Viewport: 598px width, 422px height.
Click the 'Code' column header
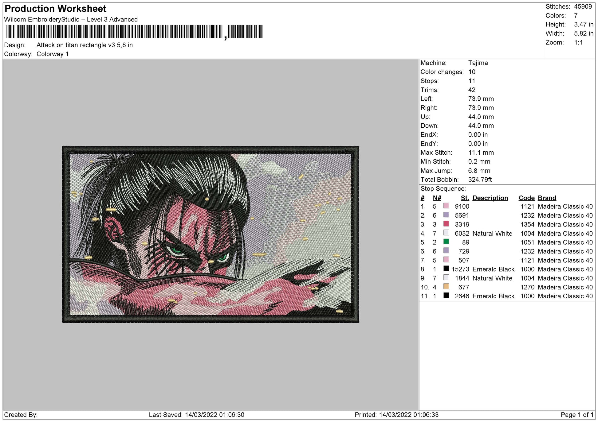527,198
